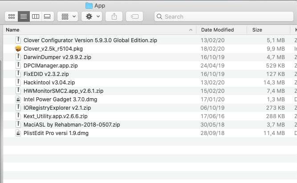Switch to icon view mode
The image size is (297, 183).
tap(12, 16)
